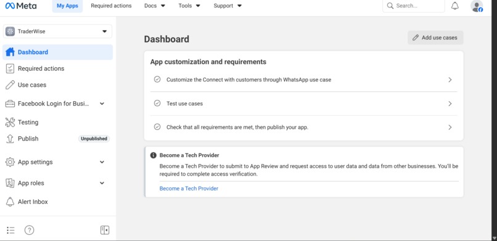Click the TraderWise app gear icon
497x241 pixels.
[10, 31]
